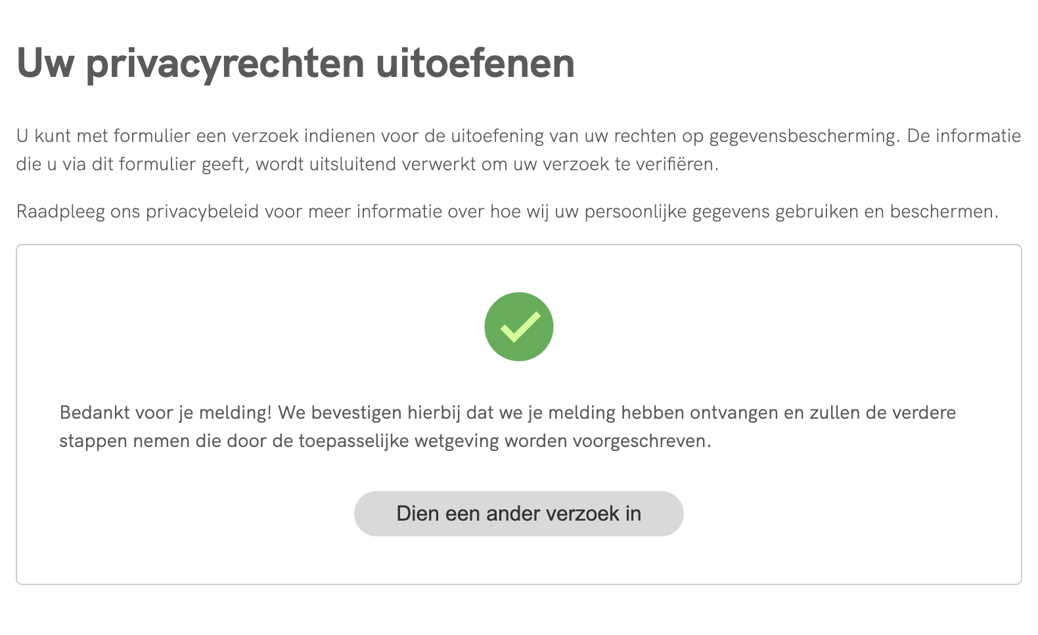The image size is (1038, 635).
Task: Click the word "Uw" starting the heading
Action: coord(45,64)
